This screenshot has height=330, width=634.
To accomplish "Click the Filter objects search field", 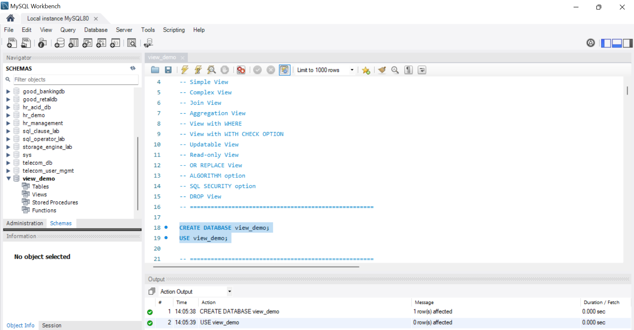I will tap(76, 79).
